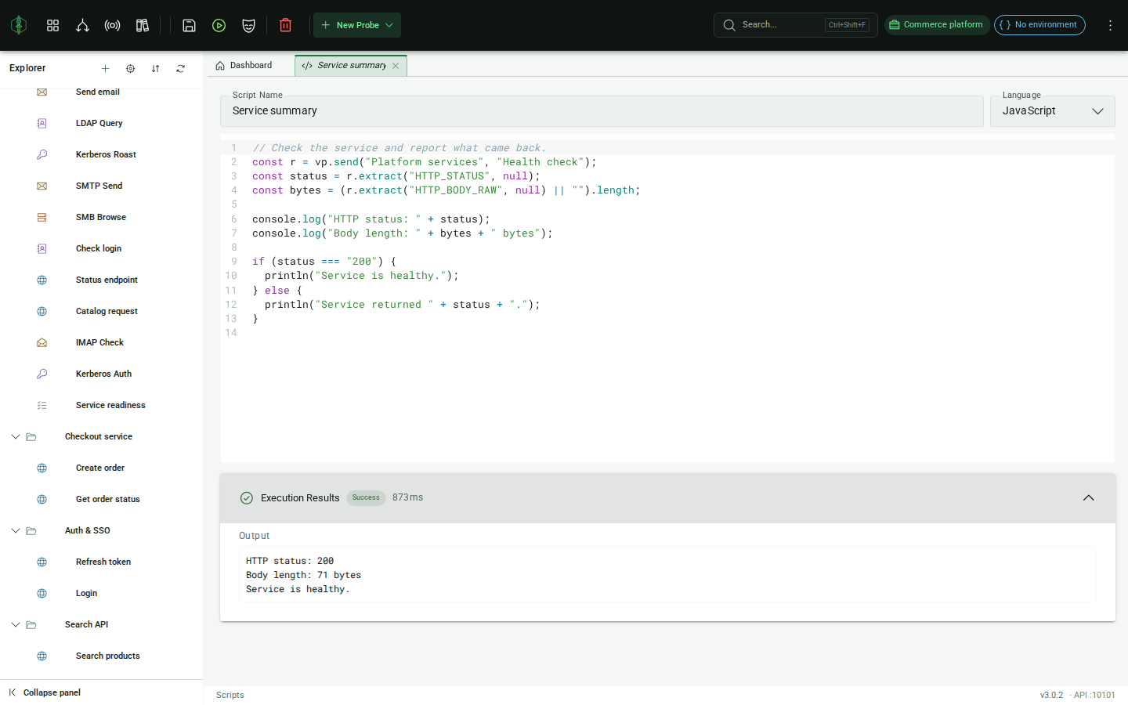This screenshot has width=1128, height=705.
Task: Collapse the Execution Results panel chevron
Action: click(x=1088, y=498)
